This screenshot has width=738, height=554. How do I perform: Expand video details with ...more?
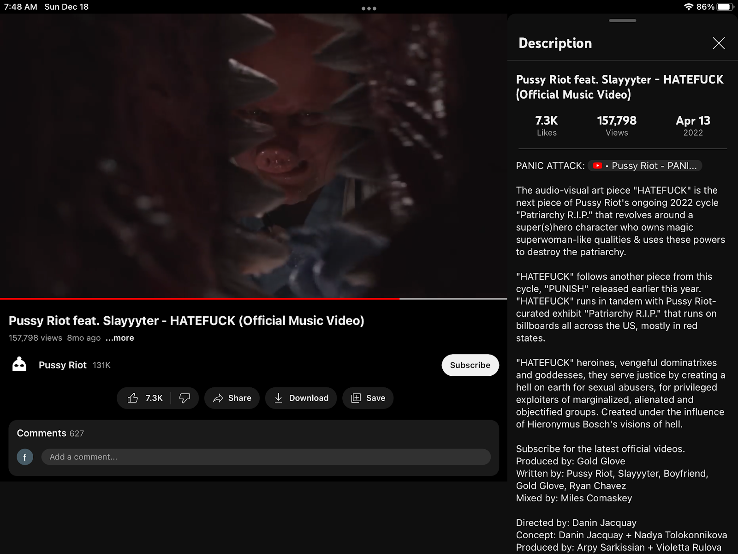point(119,338)
